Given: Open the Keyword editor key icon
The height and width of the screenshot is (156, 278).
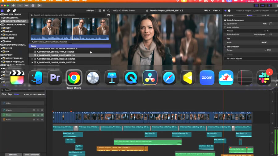Looking at the screenshot, I should [26, 6].
